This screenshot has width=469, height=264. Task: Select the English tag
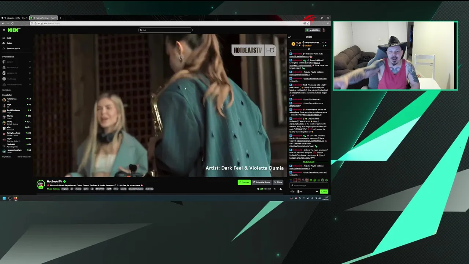65,189
